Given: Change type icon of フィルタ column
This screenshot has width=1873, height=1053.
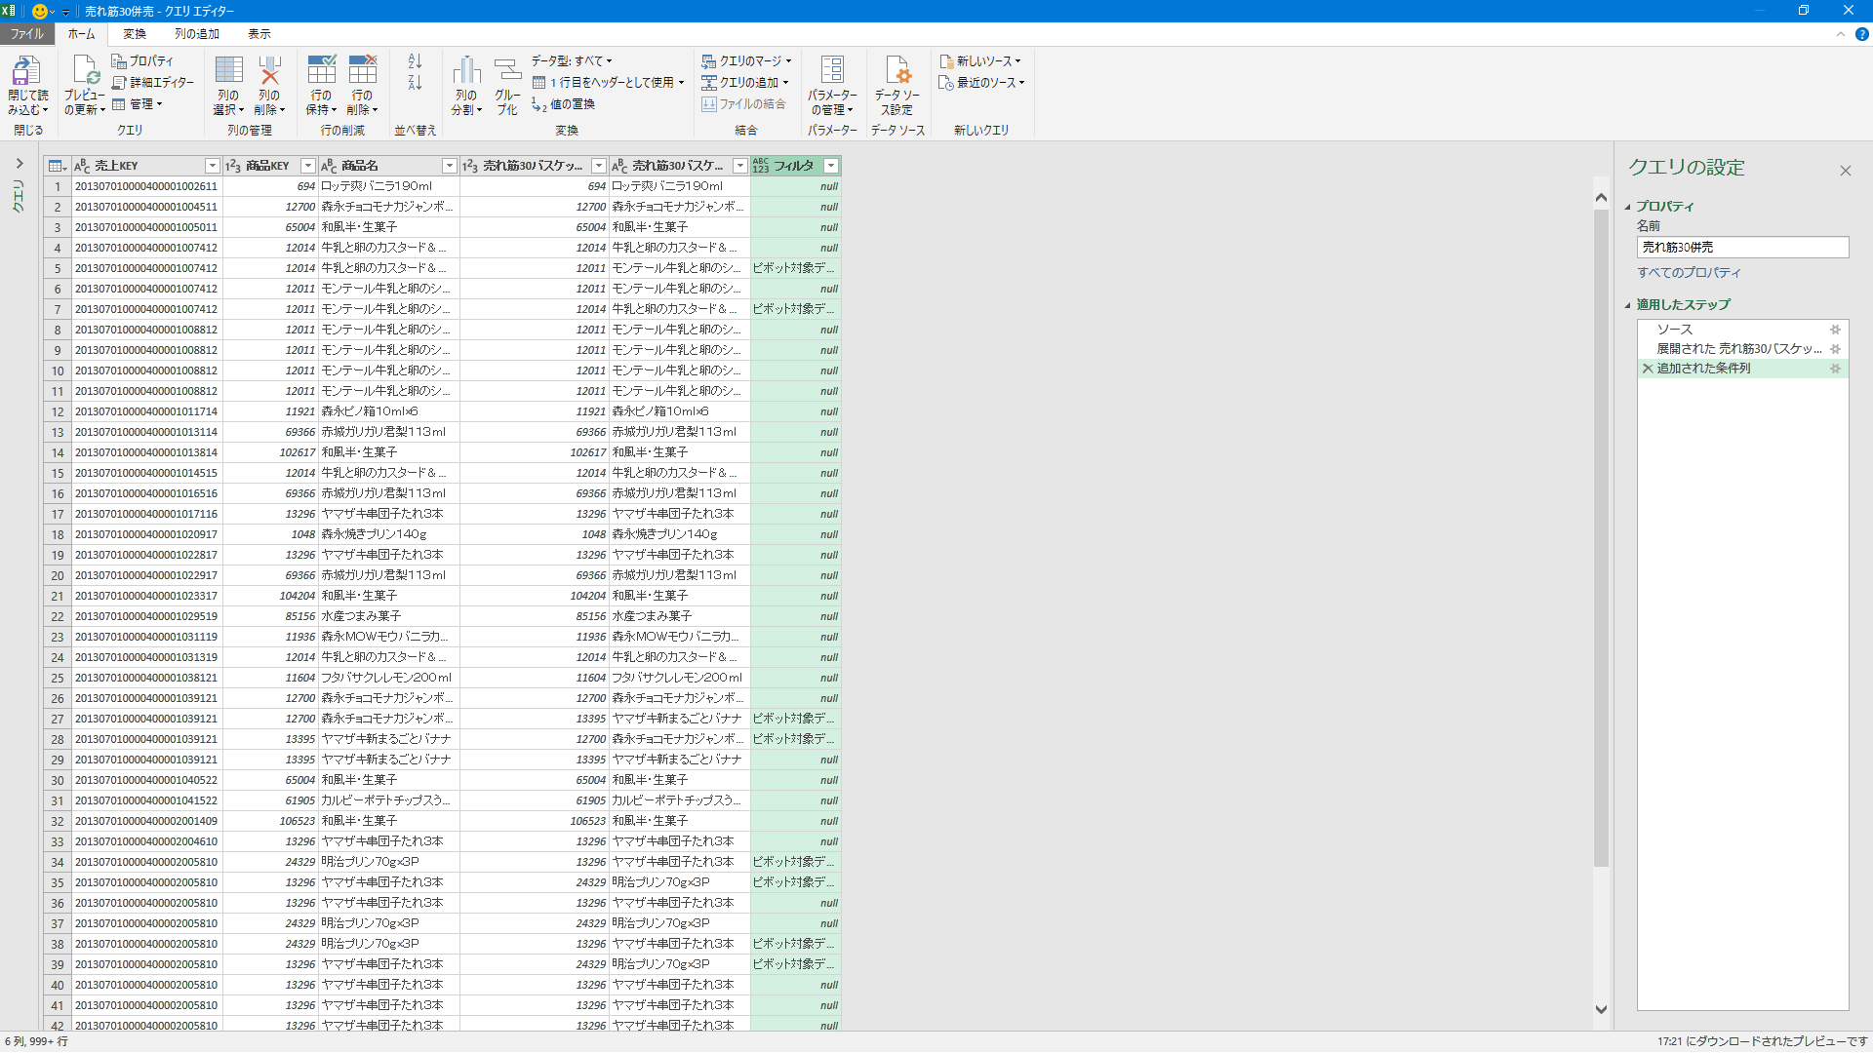Looking at the screenshot, I should (761, 166).
